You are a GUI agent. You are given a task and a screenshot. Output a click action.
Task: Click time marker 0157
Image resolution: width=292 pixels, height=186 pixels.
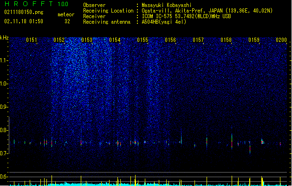[198, 40]
